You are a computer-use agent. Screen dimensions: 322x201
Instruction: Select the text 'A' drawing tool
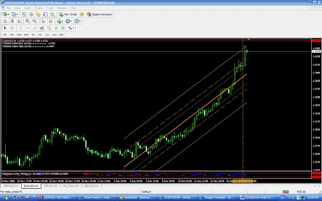56,28
